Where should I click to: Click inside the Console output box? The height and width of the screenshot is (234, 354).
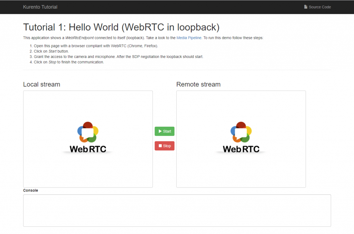point(177,211)
